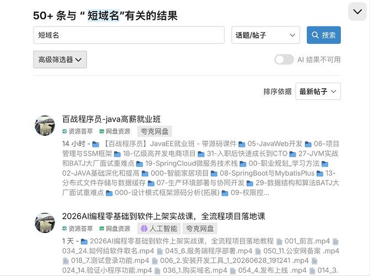Open the 最新帖子 sort order dropdown
This screenshot has height=276, width=370.
(x=318, y=91)
